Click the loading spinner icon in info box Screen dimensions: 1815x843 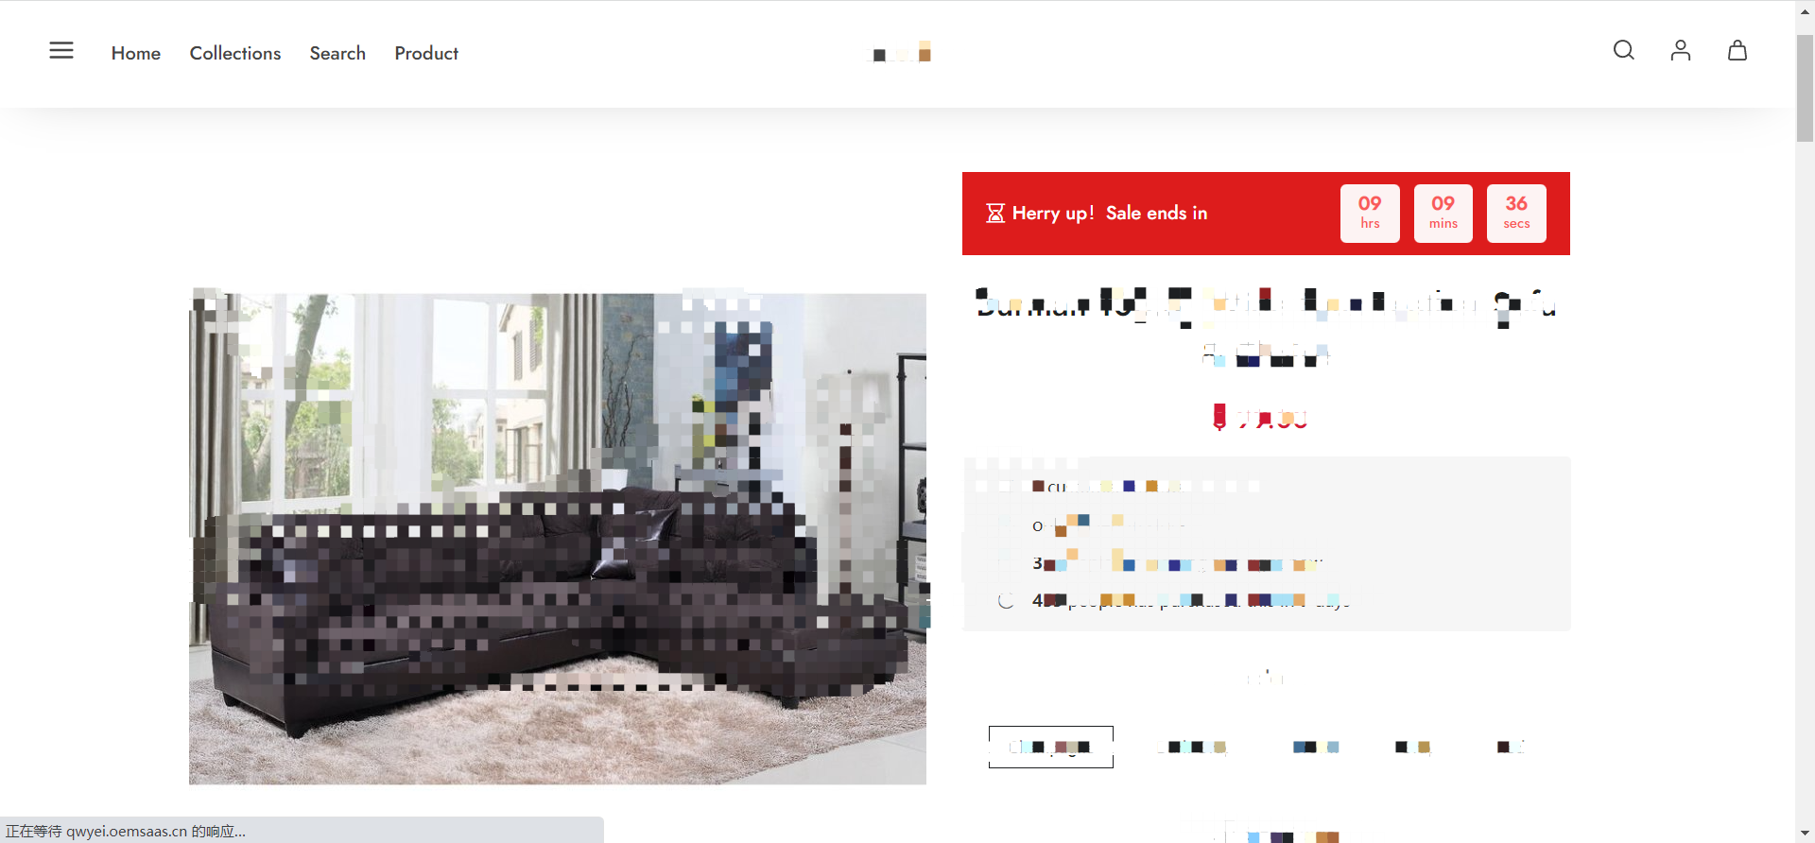click(x=1006, y=600)
